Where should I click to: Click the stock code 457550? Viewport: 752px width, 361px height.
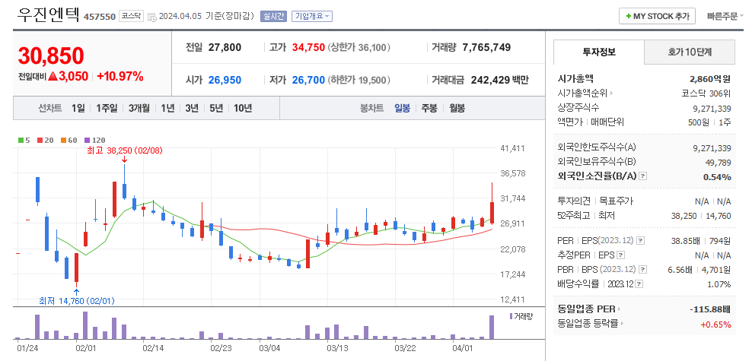coord(100,17)
